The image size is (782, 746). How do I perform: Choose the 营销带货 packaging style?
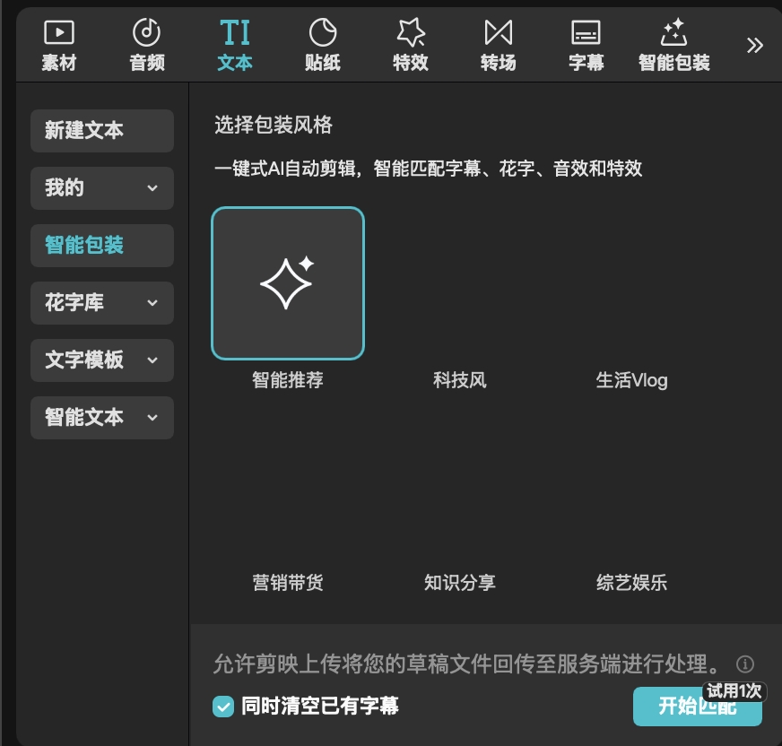point(288,582)
